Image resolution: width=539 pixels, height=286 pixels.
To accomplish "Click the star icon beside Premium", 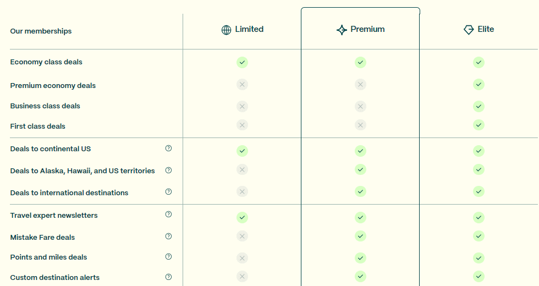I will point(342,30).
